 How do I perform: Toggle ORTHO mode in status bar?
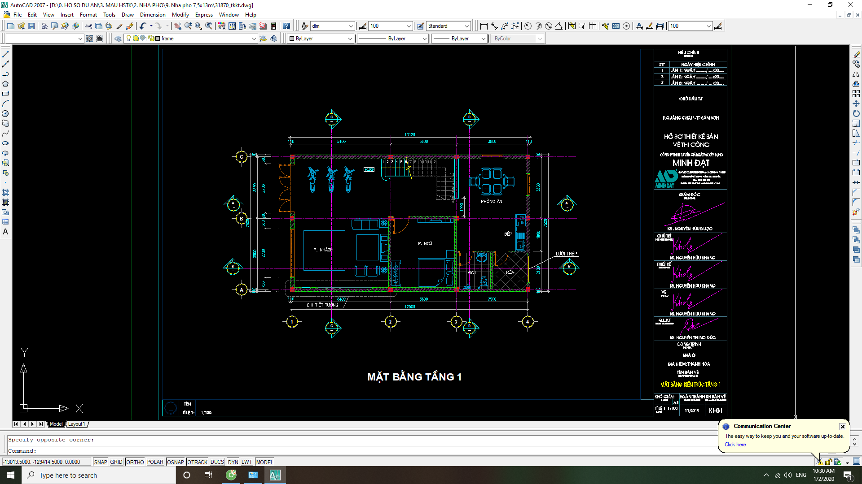(135, 462)
